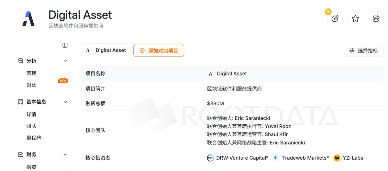This screenshot has height=171, width=388.
Task: Collapse the 基本信息 section chevron
Action: [65, 102]
